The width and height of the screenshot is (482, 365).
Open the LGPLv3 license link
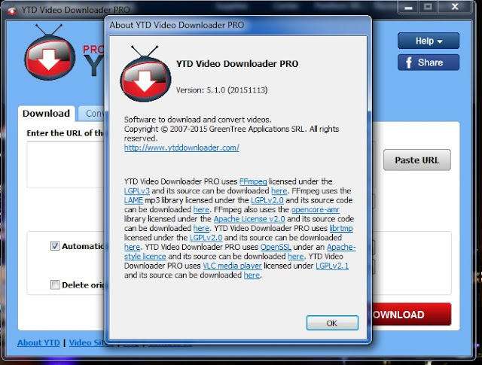[137, 191]
